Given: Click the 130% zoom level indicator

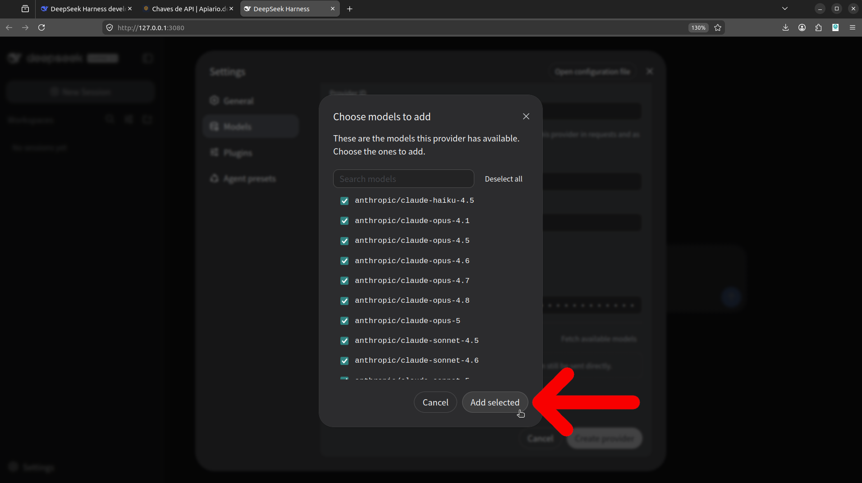Looking at the screenshot, I should click(698, 27).
